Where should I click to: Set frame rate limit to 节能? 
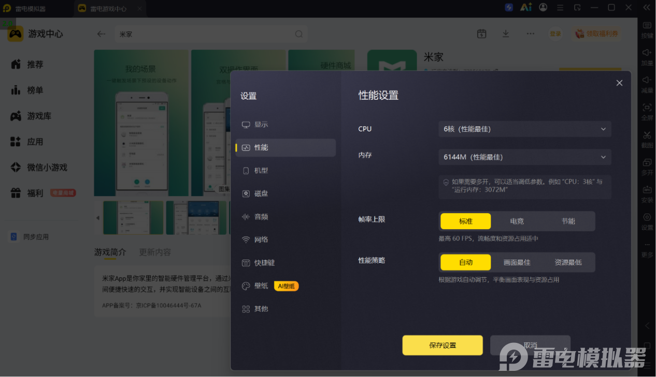coord(568,221)
